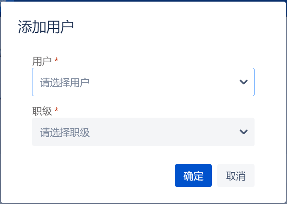Image resolution: width=287 pixels, height=204 pixels.
Task: Click the red asterisk beside 用户 label
Action: tap(56, 61)
